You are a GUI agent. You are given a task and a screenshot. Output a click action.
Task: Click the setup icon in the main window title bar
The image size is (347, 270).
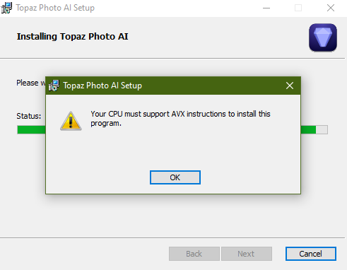click(6, 8)
